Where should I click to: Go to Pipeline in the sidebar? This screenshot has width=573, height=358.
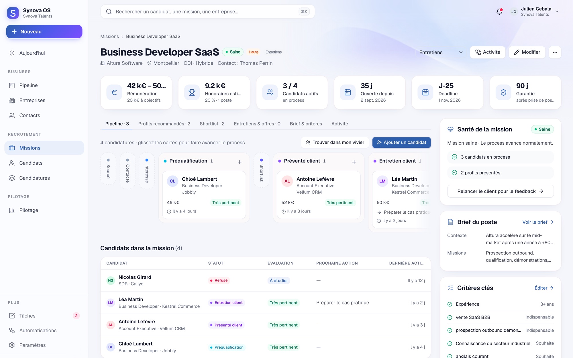pos(44,85)
